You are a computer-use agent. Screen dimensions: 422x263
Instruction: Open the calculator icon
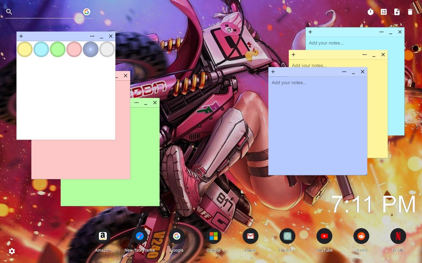(x=384, y=12)
